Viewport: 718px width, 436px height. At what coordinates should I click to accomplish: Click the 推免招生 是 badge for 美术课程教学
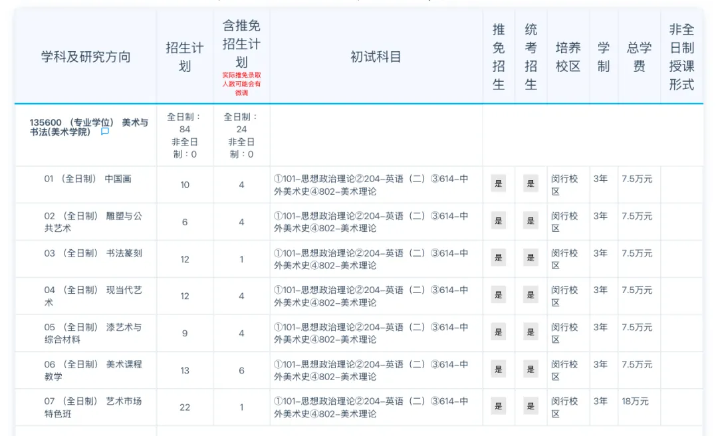click(499, 369)
